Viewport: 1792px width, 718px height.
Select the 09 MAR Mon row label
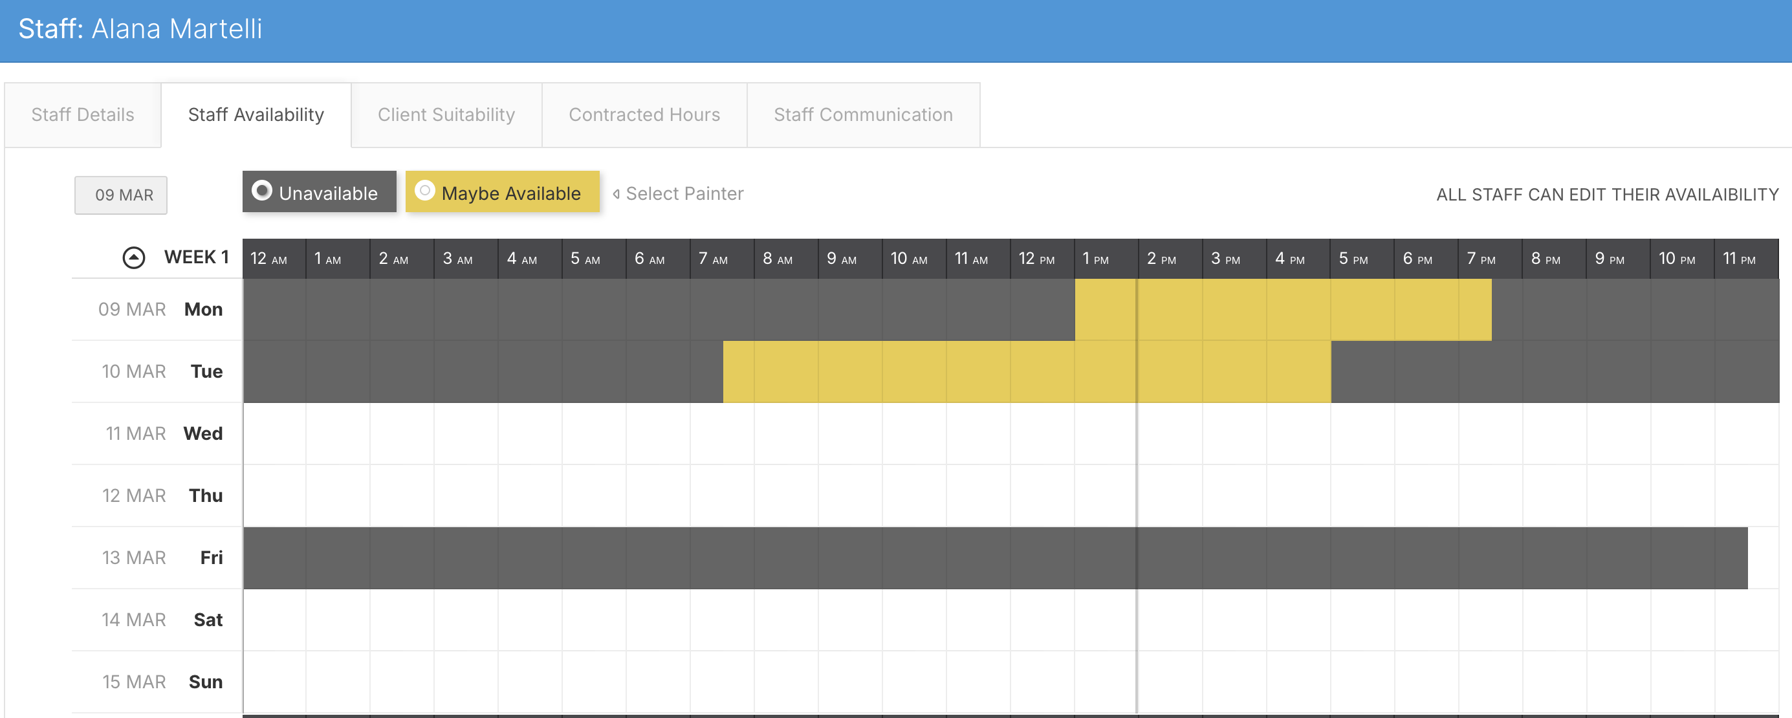point(160,310)
